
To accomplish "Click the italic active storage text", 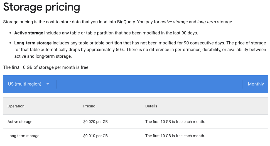I will point(174,22).
